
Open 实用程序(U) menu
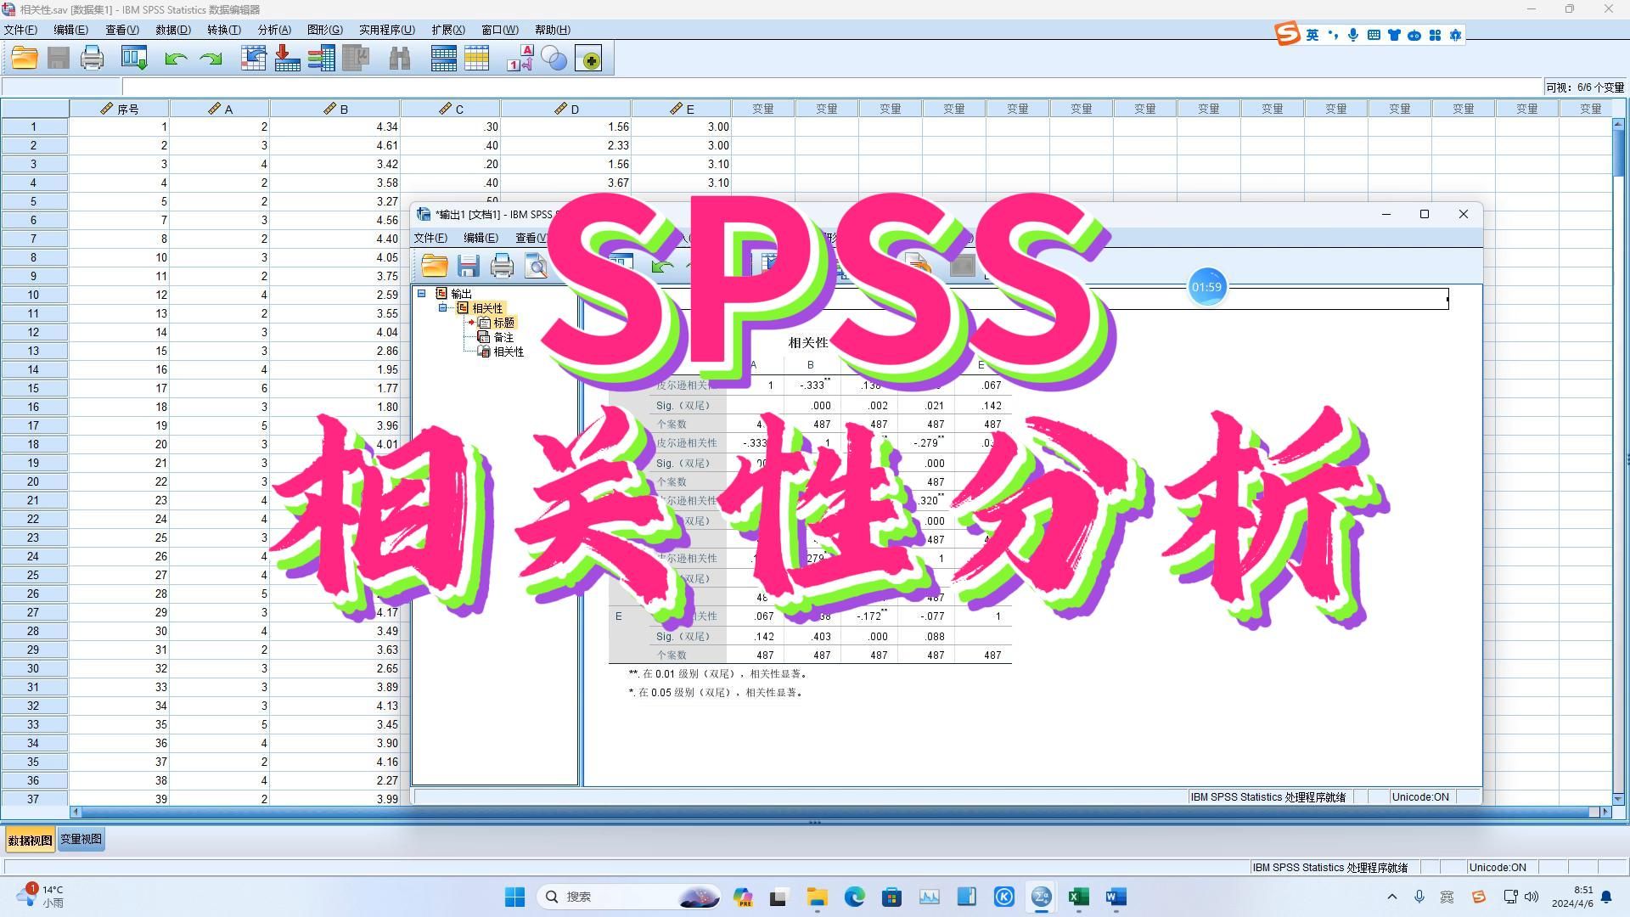[387, 30]
